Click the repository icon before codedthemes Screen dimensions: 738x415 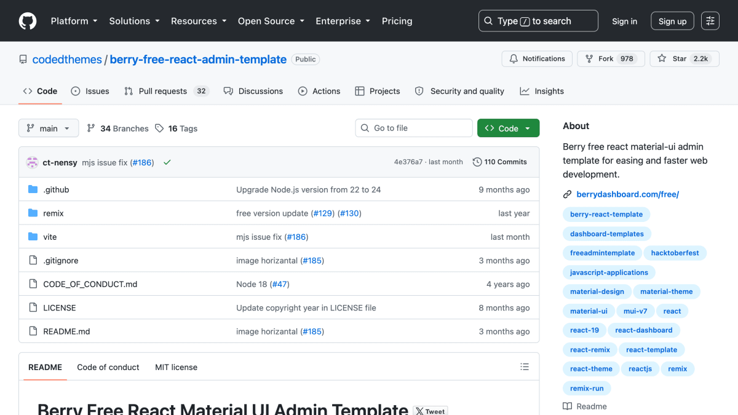coord(23,60)
